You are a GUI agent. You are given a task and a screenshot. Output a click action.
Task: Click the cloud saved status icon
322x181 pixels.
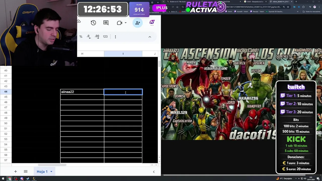click(x=79, y=21)
